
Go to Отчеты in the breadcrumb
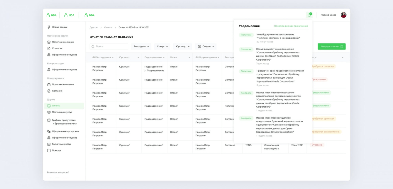click(108, 28)
